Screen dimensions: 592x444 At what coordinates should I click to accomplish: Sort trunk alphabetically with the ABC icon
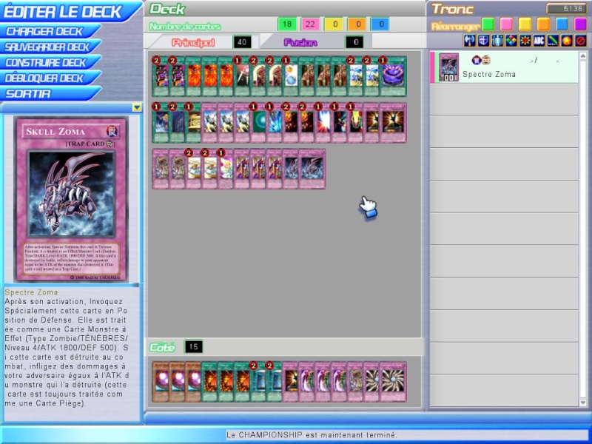point(539,41)
